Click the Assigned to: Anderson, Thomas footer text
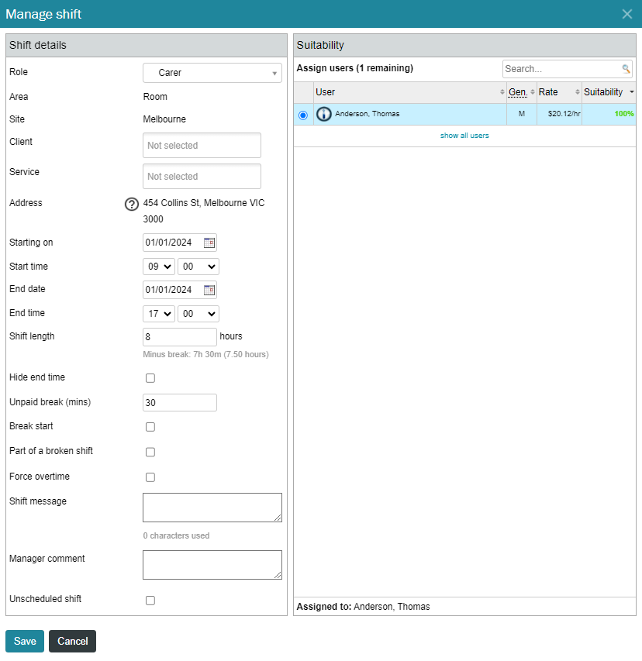The height and width of the screenshot is (661, 642). [363, 607]
